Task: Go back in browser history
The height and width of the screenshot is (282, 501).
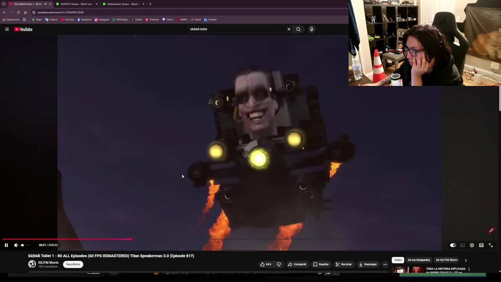Action: [4, 12]
